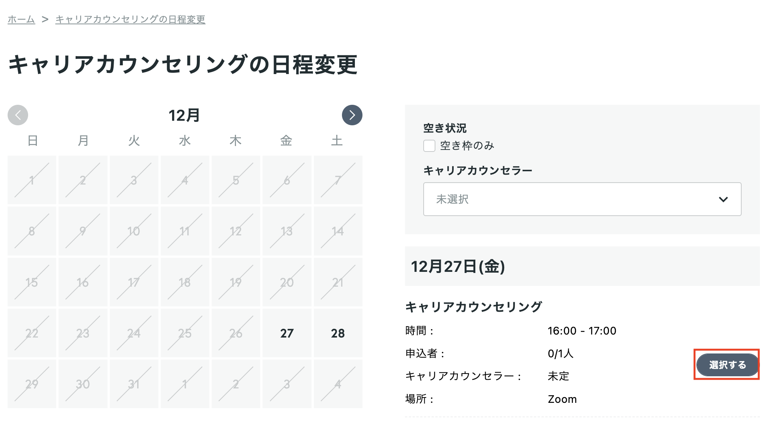Click the disabled date 20 cell

pos(287,282)
